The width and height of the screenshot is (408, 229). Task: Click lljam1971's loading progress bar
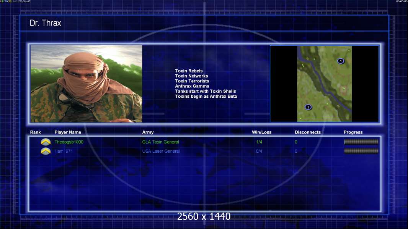[361, 151]
